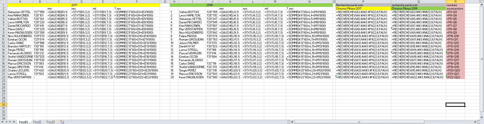Click 'Recherche par le nom' in column P

point(363,5)
